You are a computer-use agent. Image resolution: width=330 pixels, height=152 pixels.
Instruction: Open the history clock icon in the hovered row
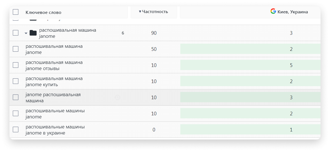click(117, 97)
